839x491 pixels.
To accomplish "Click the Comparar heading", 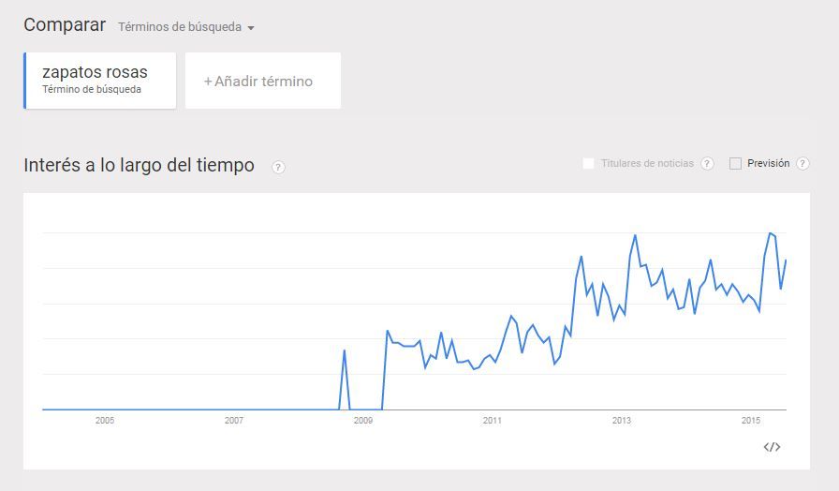I will (65, 25).
